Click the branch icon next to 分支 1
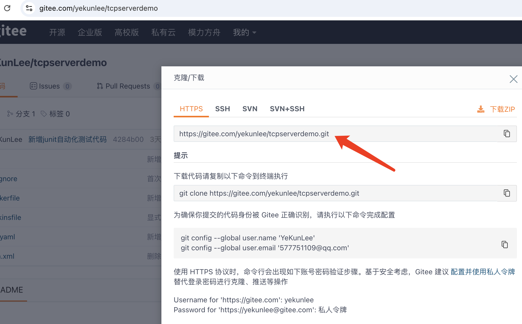Image resolution: width=522 pixels, height=324 pixels. [10, 114]
